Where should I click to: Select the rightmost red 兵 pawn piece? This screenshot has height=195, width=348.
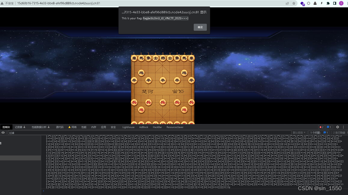(x=192, y=102)
